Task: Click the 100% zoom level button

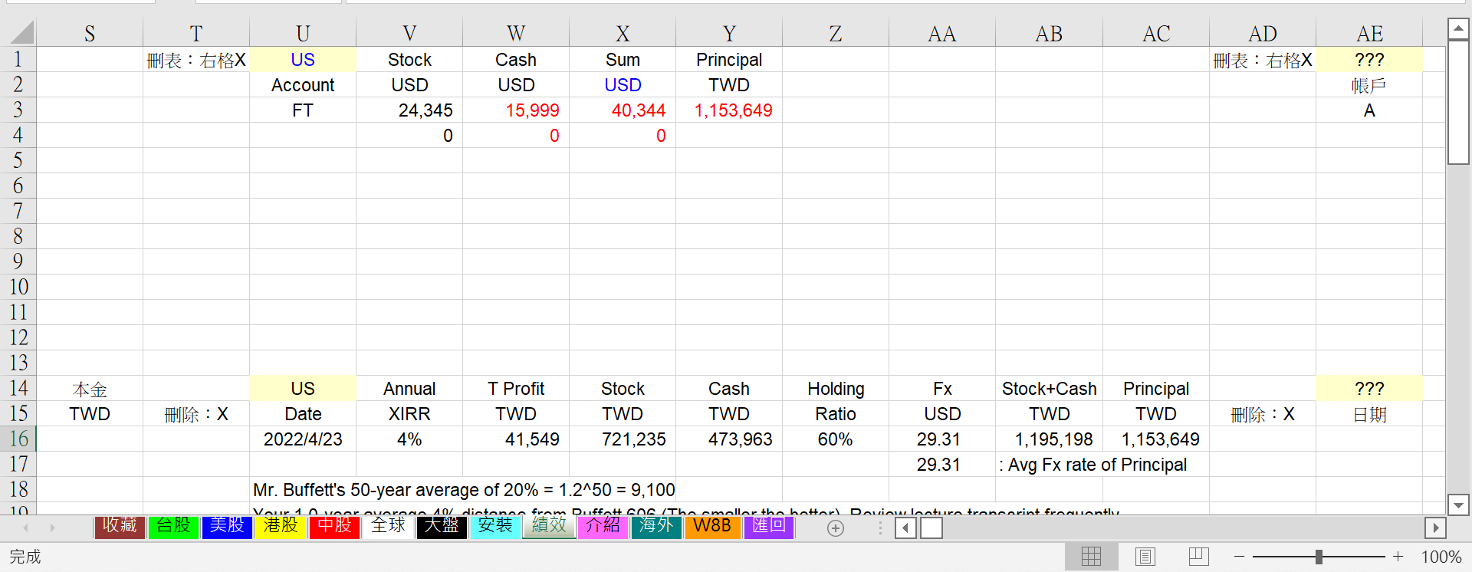Action: (1441, 557)
